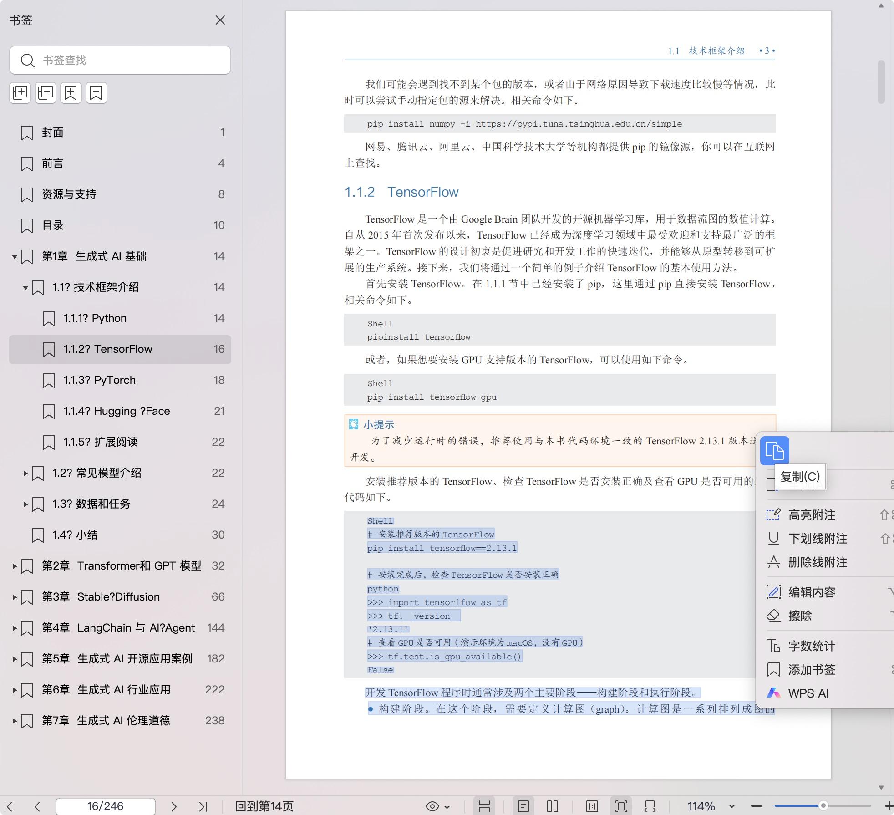Image resolution: width=894 pixels, height=815 pixels.
Task: Click the zoom out minus button
Action: point(757,806)
